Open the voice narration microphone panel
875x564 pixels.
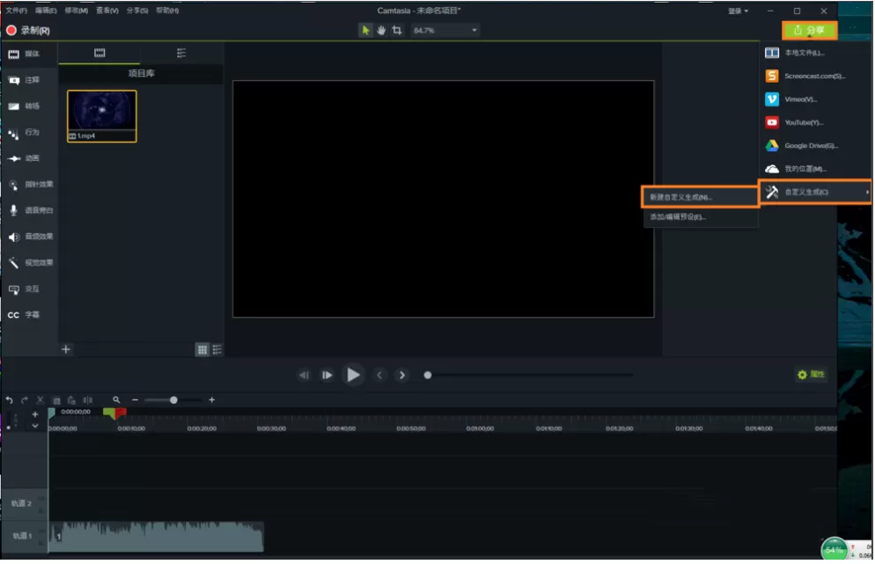click(x=31, y=210)
